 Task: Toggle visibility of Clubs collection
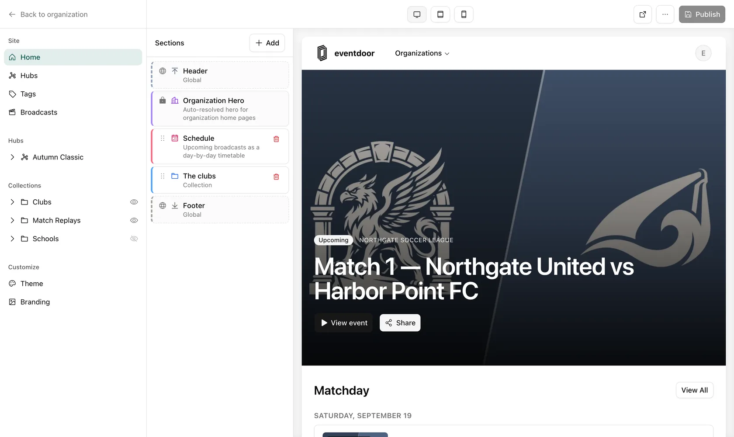tap(134, 202)
